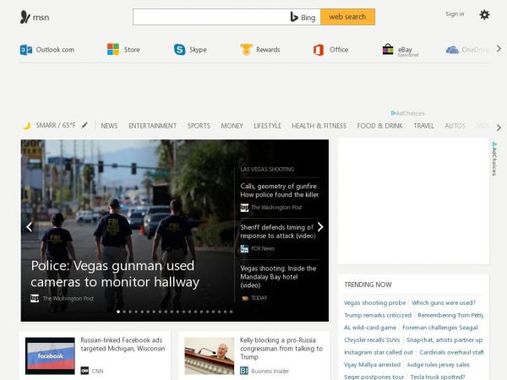Viewport: 507px width, 380px height.
Task: Open 'Inside the Mandalay Bay hotel' video story
Action: point(278,277)
